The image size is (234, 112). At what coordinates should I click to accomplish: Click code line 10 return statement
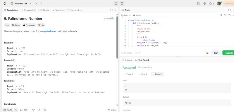[148, 45]
